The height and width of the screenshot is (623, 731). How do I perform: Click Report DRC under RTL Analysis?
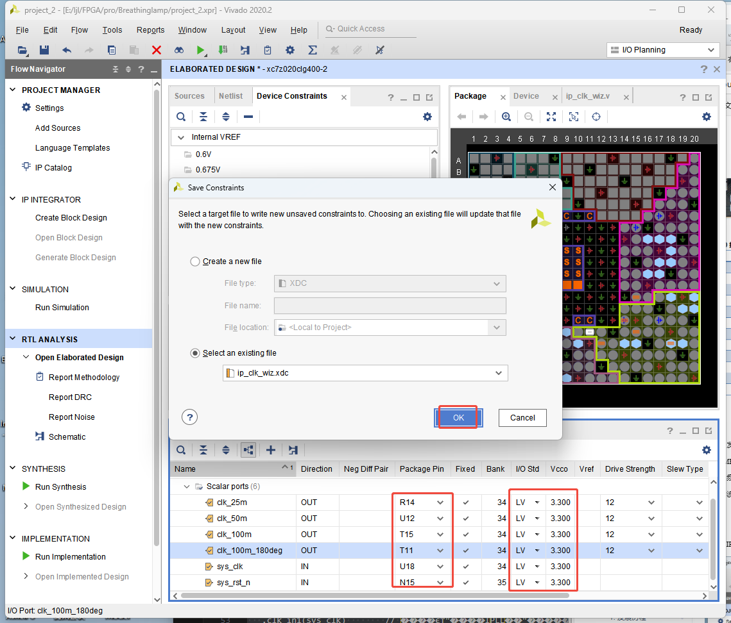click(x=70, y=397)
